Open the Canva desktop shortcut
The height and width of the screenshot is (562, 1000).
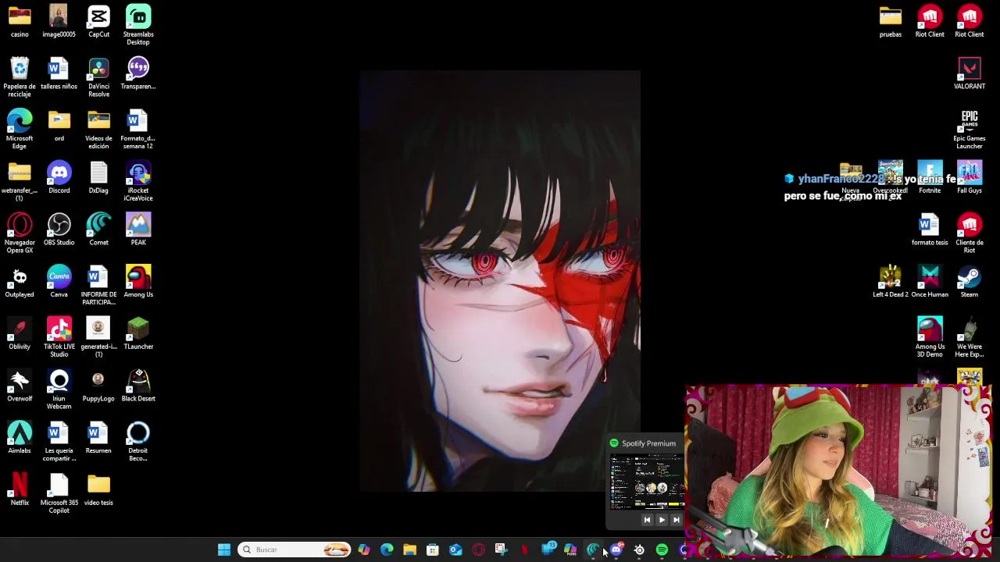point(59,282)
